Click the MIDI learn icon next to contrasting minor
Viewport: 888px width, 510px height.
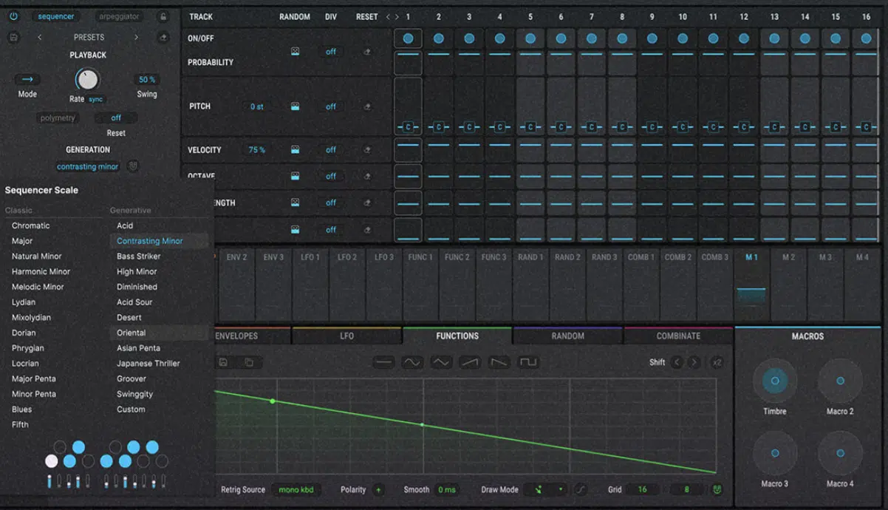coord(133,166)
